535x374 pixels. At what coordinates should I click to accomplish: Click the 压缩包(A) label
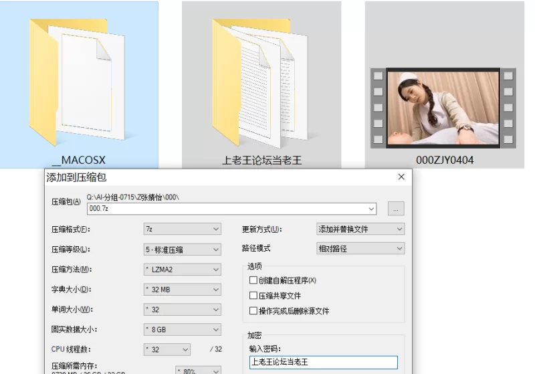tap(66, 201)
